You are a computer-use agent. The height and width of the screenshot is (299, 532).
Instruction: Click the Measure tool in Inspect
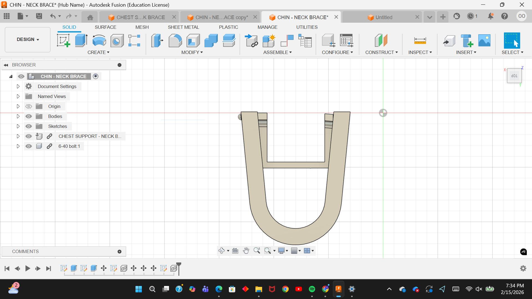[420, 41]
